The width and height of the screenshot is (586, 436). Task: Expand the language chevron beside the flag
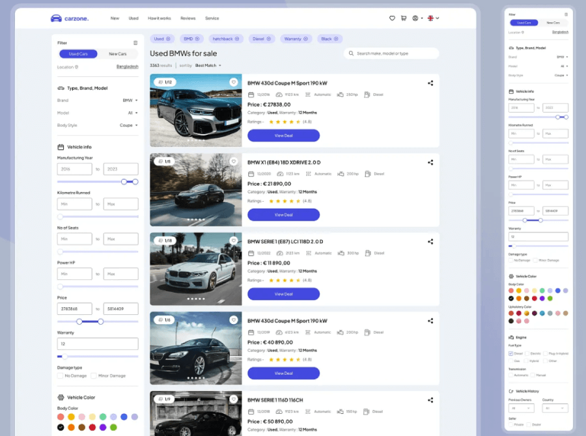pos(438,18)
